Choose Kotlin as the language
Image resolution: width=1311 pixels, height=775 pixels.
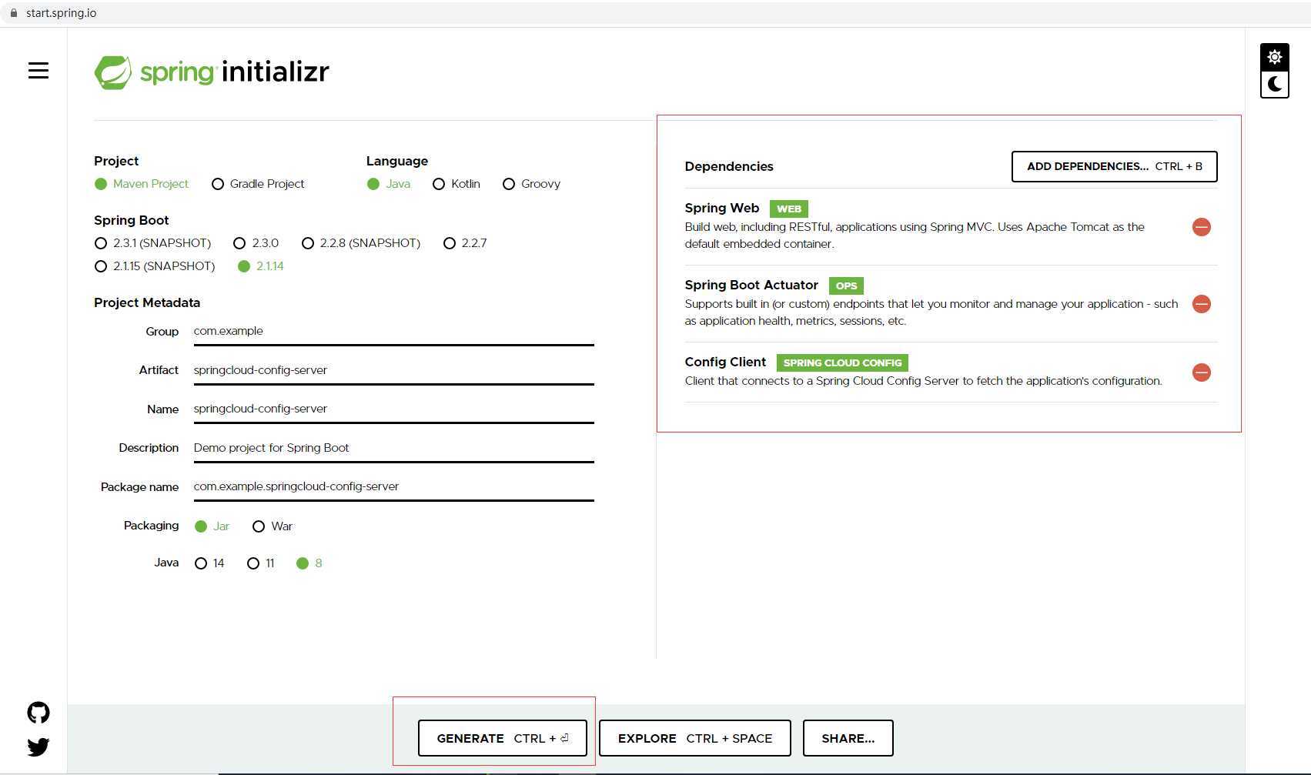click(x=457, y=184)
